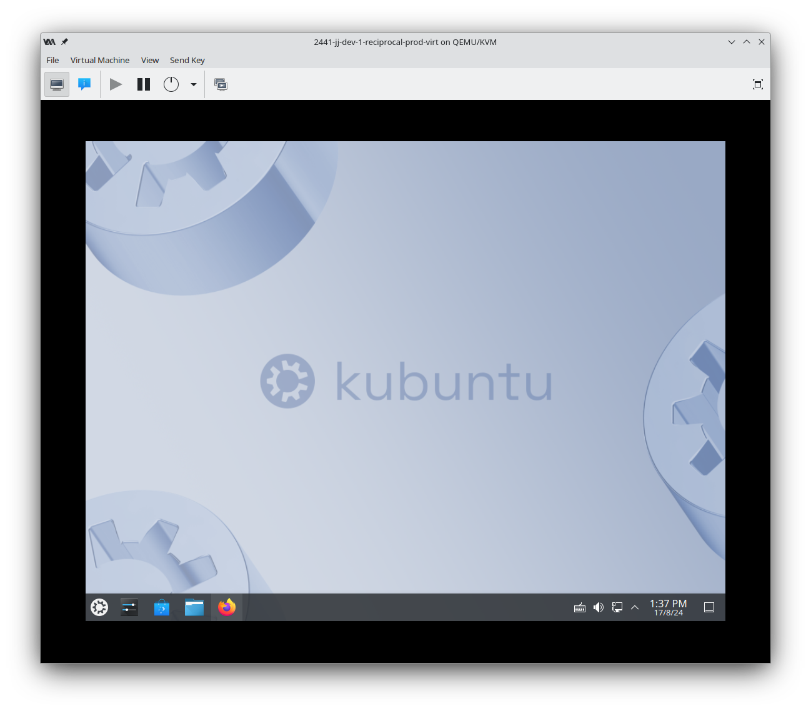Shut down the virtual machine
This screenshot has height=711, width=811.
(x=171, y=84)
